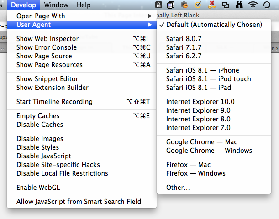Open Show Extension Builder
Viewport: 279px width, 219px height.
[82, 88]
